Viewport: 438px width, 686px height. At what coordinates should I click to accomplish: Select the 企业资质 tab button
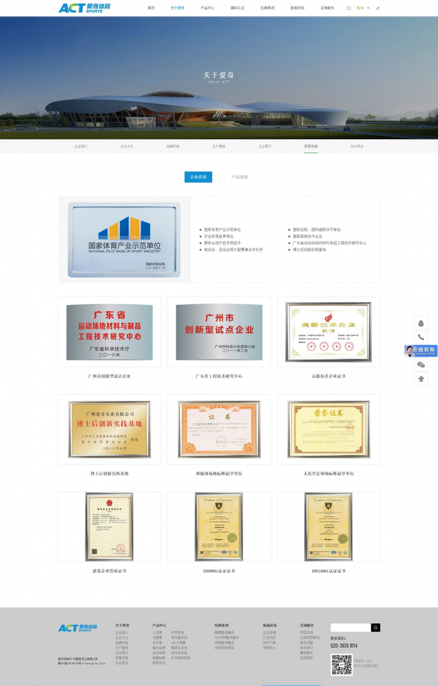tap(198, 177)
